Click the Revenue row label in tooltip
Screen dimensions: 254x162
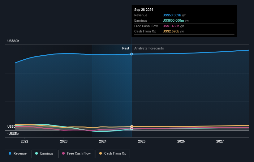(141, 15)
